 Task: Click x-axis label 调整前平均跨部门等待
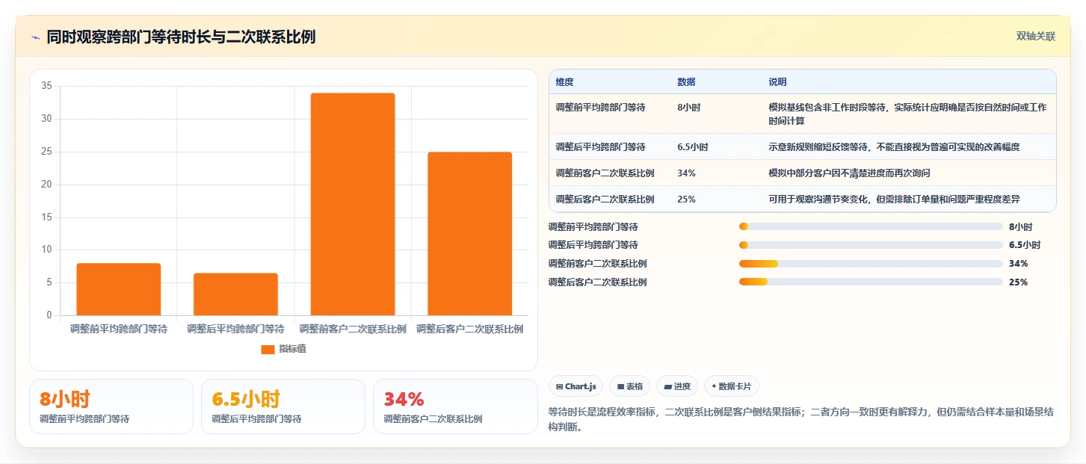(119, 329)
